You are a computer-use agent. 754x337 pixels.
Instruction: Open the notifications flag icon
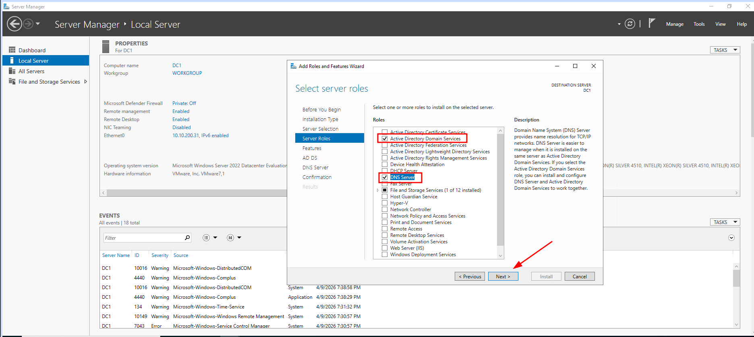click(x=652, y=23)
